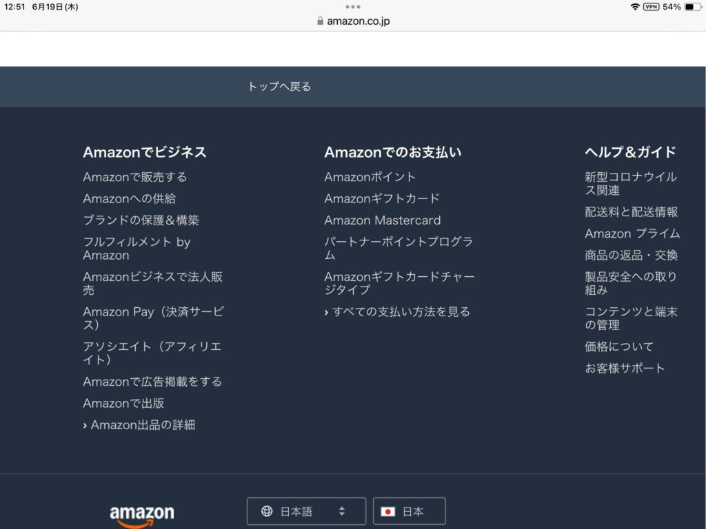Open Amazon Pay(決済サービス) link
Image resolution: width=706 pixels, height=529 pixels.
click(x=154, y=318)
